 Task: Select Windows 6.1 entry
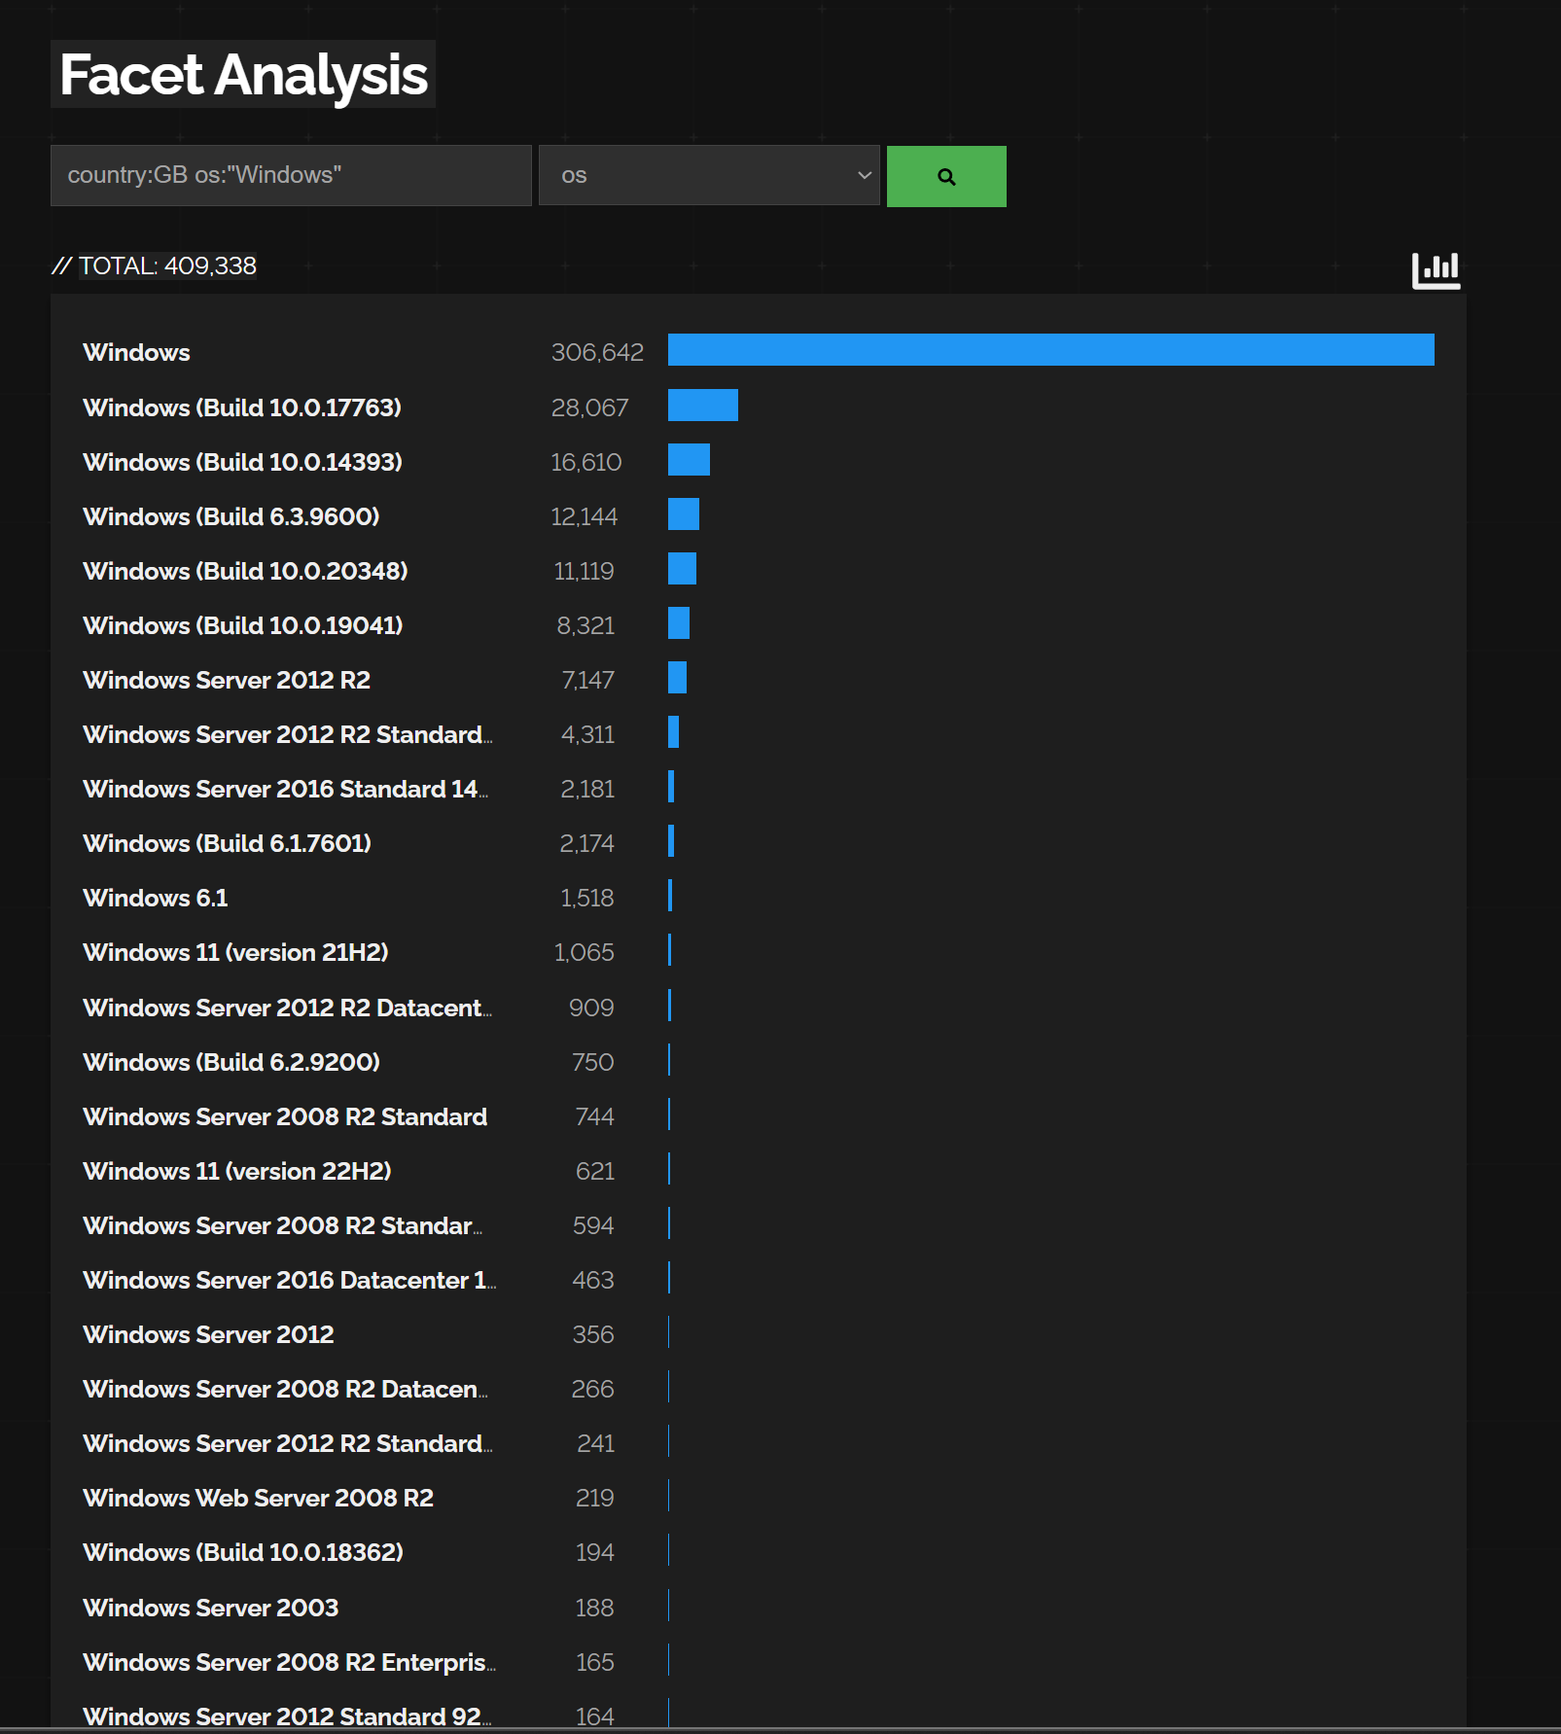[x=156, y=898]
